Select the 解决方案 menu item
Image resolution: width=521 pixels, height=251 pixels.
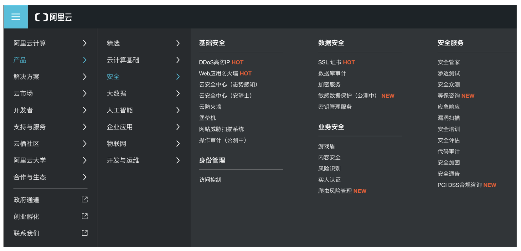(26, 77)
